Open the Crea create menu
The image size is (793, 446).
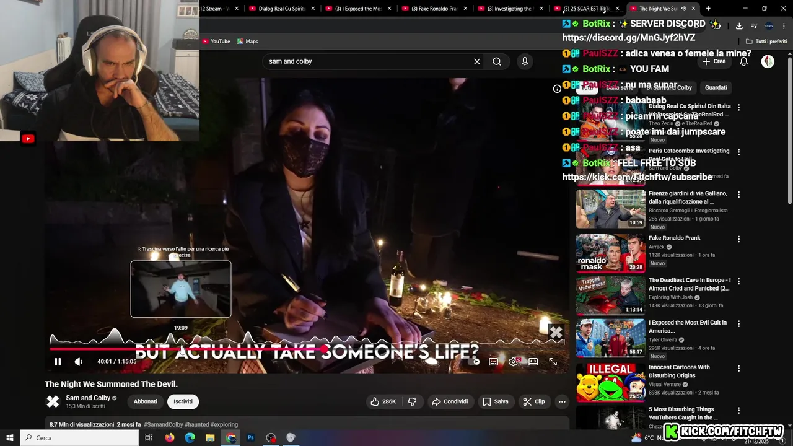(714, 61)
